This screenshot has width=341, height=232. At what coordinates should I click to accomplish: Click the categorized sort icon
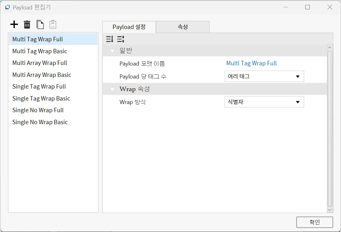pyautogui.click(x=109, y=39)
